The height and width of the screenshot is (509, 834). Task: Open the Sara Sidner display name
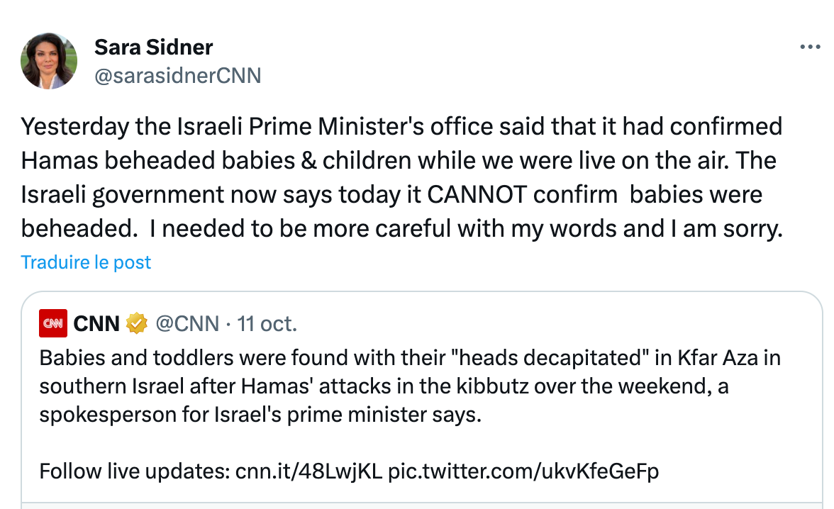[153, 47]
